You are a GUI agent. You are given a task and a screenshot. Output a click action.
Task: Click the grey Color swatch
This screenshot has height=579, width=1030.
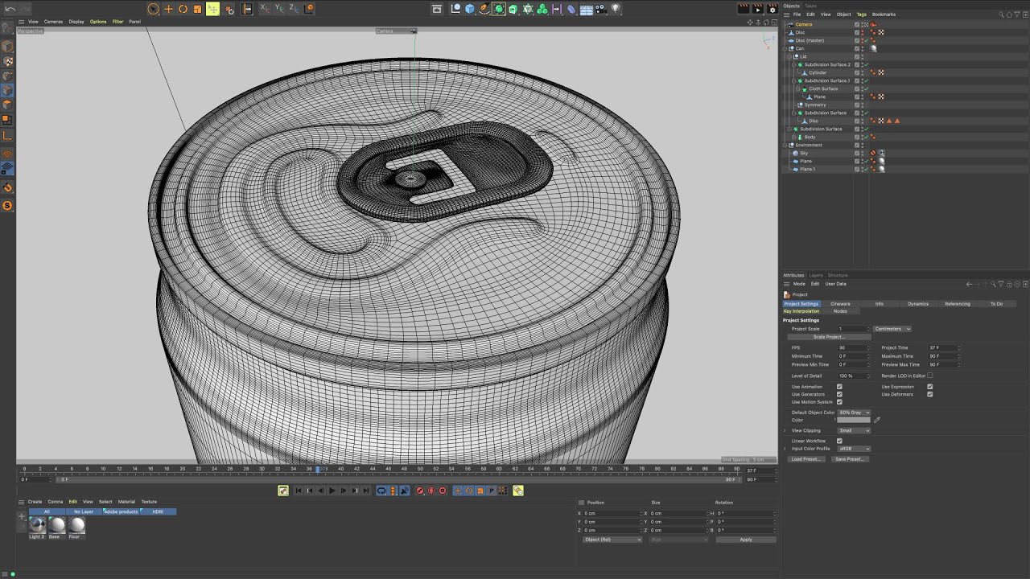854,420
